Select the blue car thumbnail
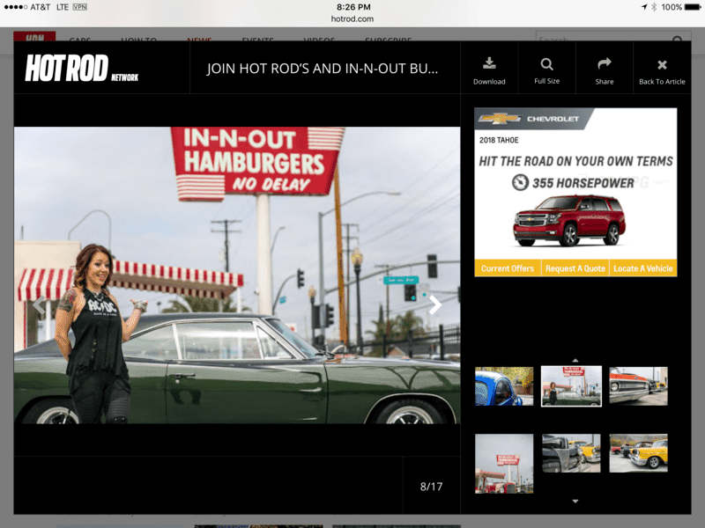705x528 pixels. click(x=504, y=386)
